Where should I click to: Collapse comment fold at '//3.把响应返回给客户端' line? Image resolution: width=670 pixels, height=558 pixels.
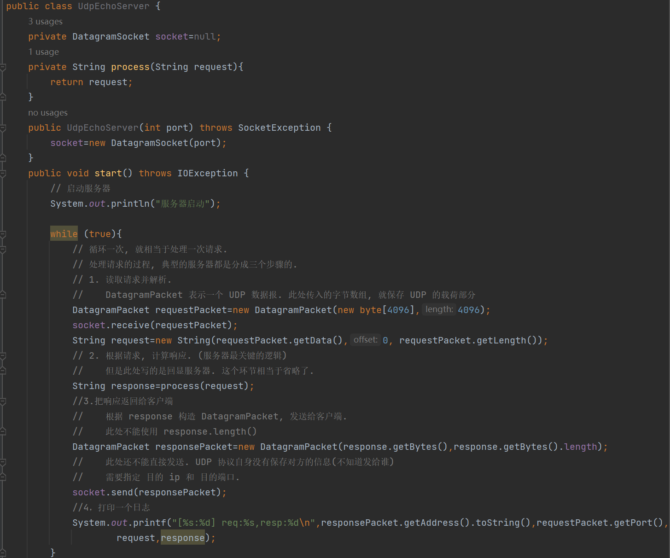coord(3,401)
